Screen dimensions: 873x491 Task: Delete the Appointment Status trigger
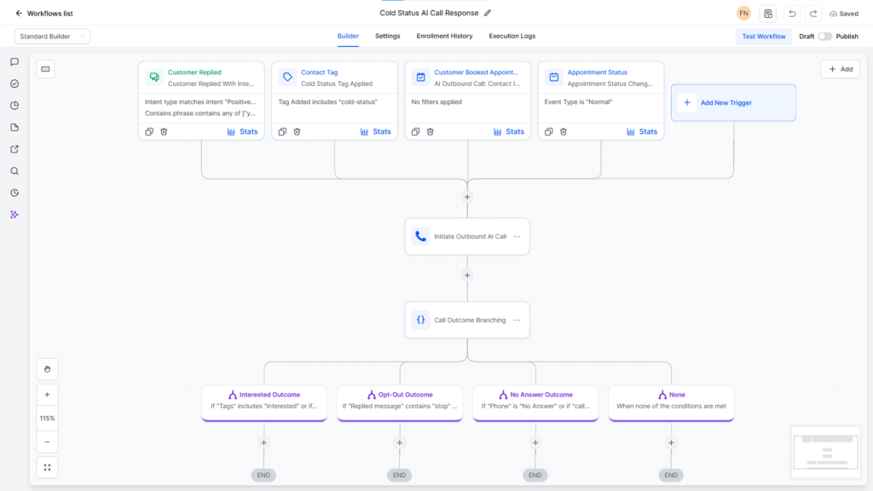[x=563, y=132]
